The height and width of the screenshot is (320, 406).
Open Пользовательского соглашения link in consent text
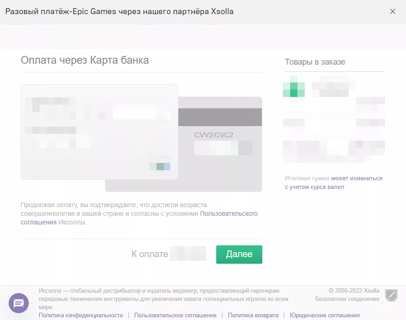click(x=229, y=213)
